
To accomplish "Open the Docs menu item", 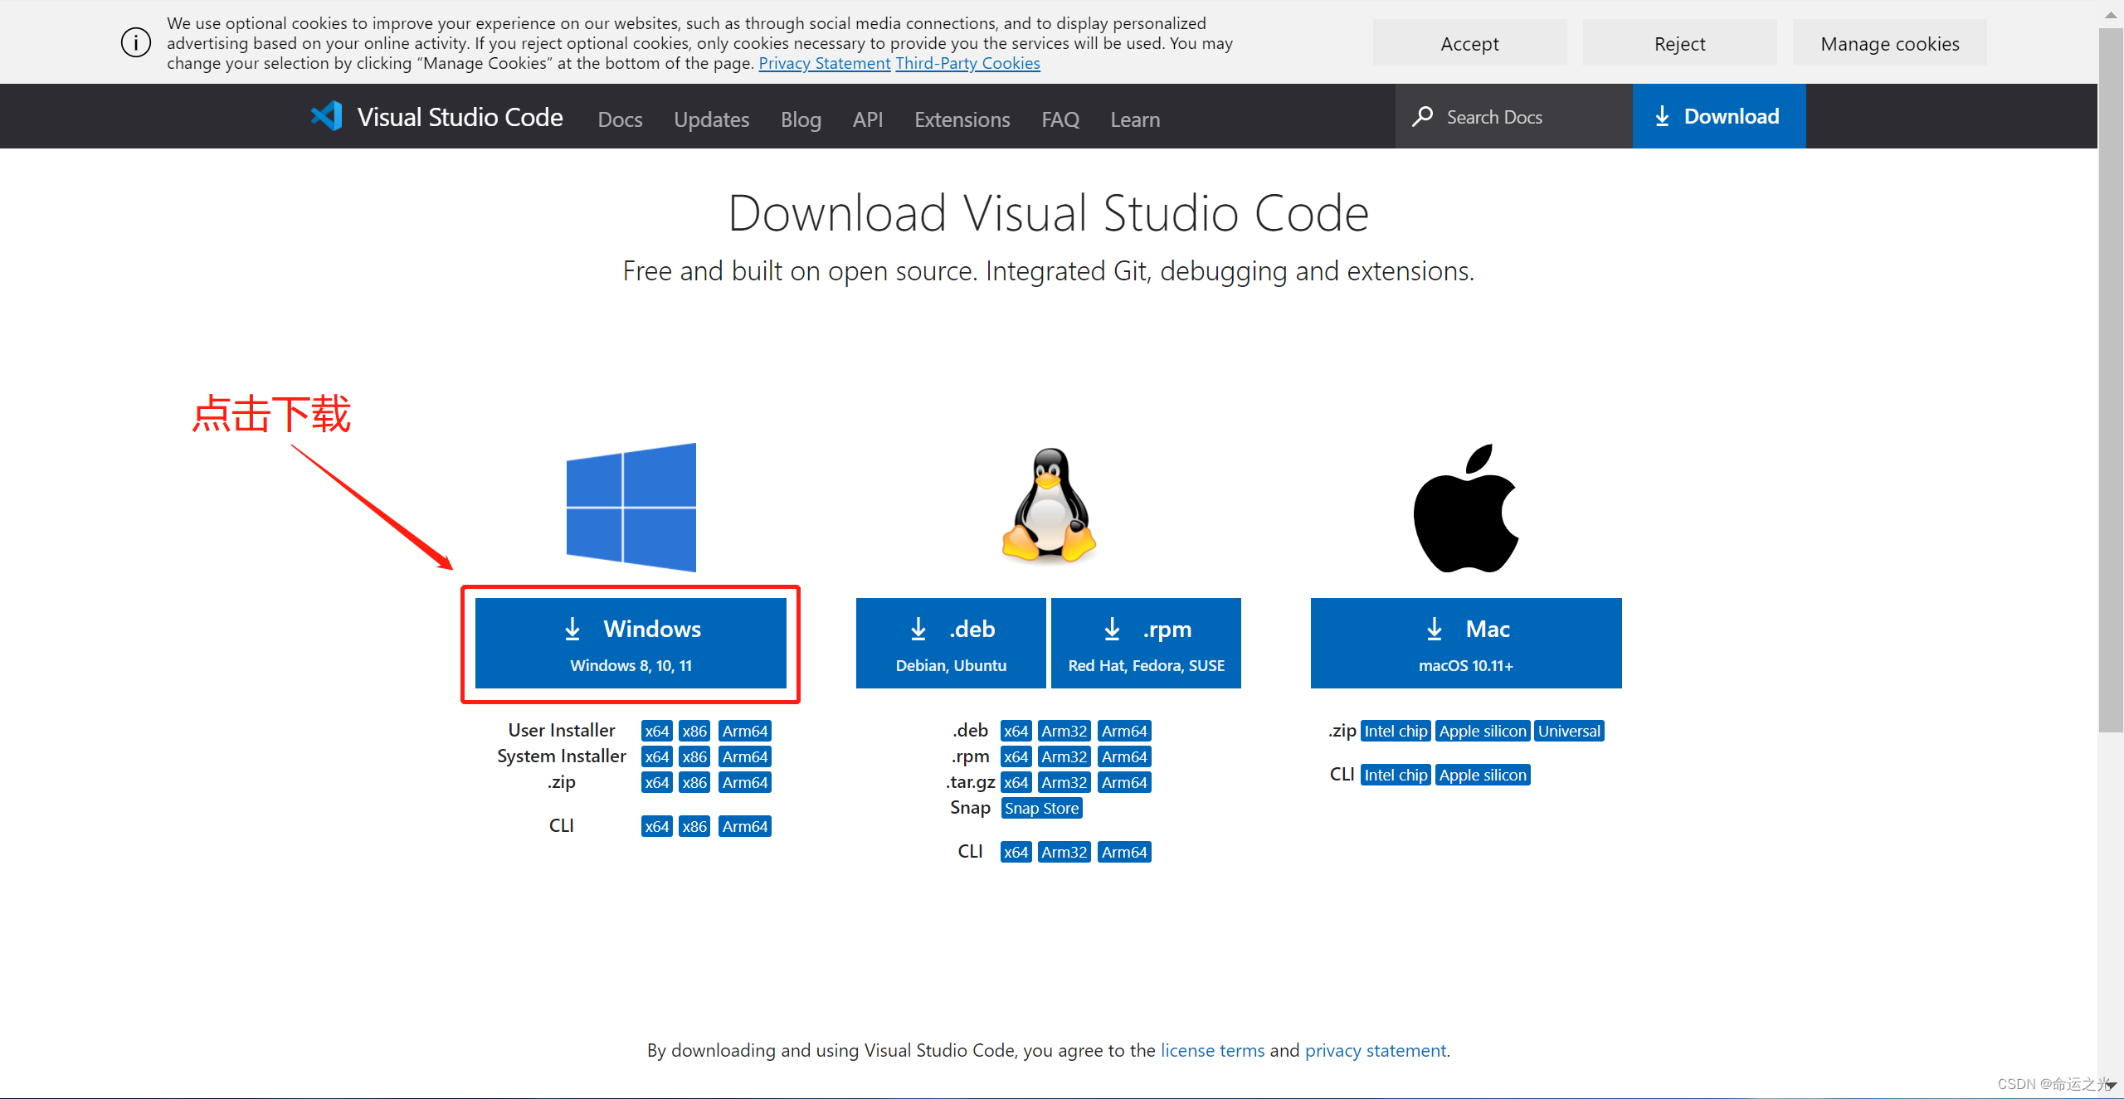I will [x=620, y=119].
